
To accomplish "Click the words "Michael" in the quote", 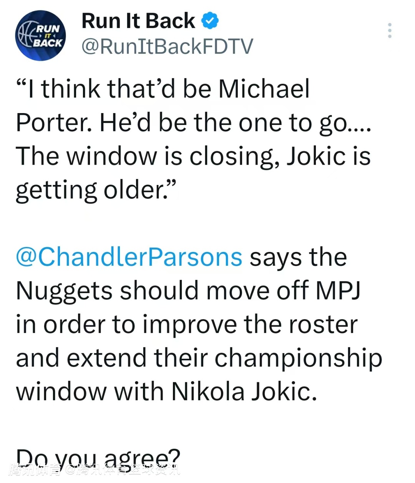I will click(264, 89).
